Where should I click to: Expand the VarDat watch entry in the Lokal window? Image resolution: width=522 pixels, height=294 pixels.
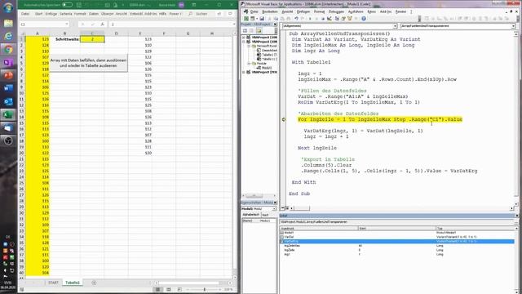[282, 237]
